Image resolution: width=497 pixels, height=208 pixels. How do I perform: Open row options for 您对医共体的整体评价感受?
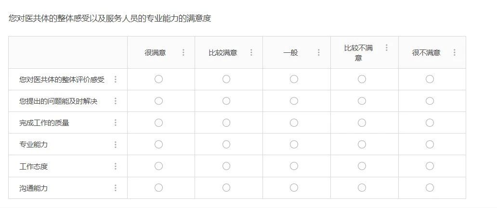pyautogui.click(x=116, y=79)
